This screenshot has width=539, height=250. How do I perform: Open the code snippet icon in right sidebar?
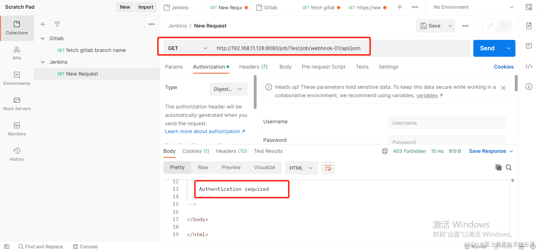(x=529, y=66)
